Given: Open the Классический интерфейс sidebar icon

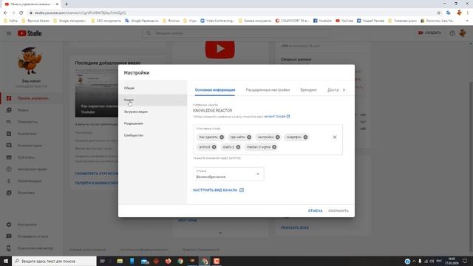Looking at the screenshot, I should [9, 248].
